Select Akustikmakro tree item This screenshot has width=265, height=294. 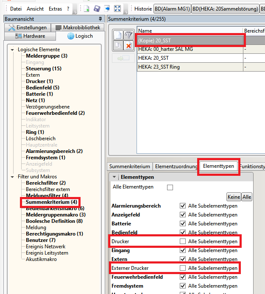click(x=41, y=259)
